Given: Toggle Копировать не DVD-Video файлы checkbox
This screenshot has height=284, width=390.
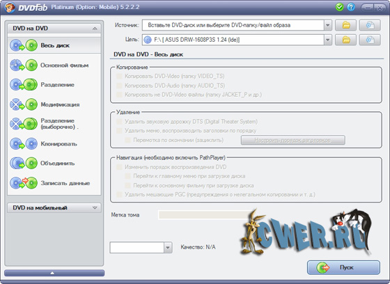Looking at the screenshot, I should click(x=119, y=95).
